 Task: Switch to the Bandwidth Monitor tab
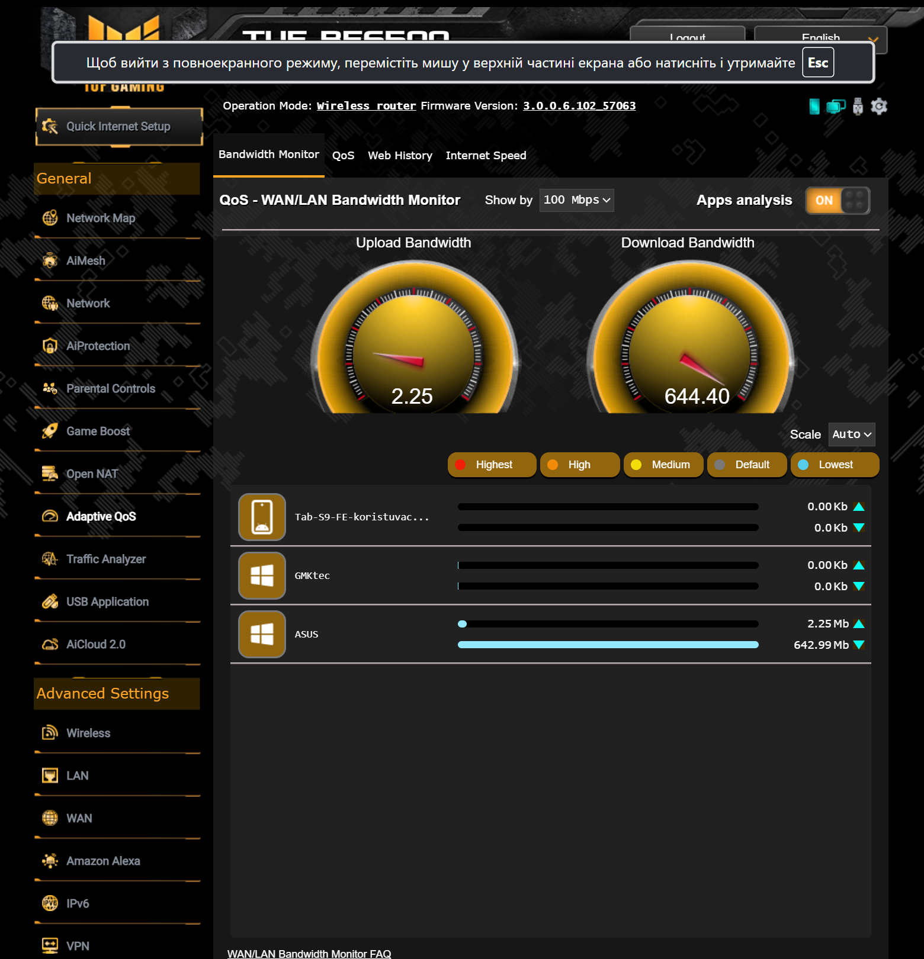click(x=269, y=155)
